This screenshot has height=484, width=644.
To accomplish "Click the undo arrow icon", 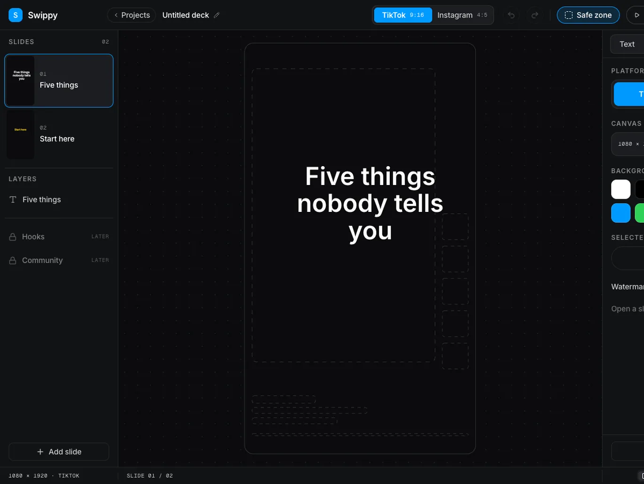I will pos(511,15).
